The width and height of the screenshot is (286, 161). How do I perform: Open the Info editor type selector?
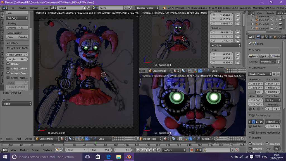click(5, 8)
